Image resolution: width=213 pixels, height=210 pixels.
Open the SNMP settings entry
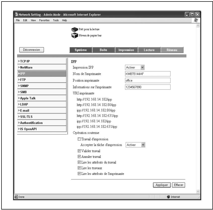pyautogui.click(x=42, y=86)
